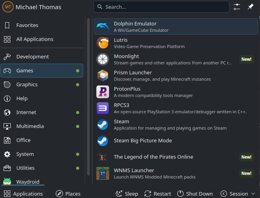Image resolution: width=260 pixels, height=198 pixels.
Task: Click the Steam Big Picture Mode icon
Action: coord(103,141)
